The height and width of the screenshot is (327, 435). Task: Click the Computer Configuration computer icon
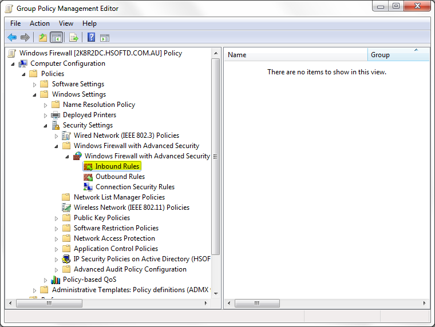click(x=23, y=63)
